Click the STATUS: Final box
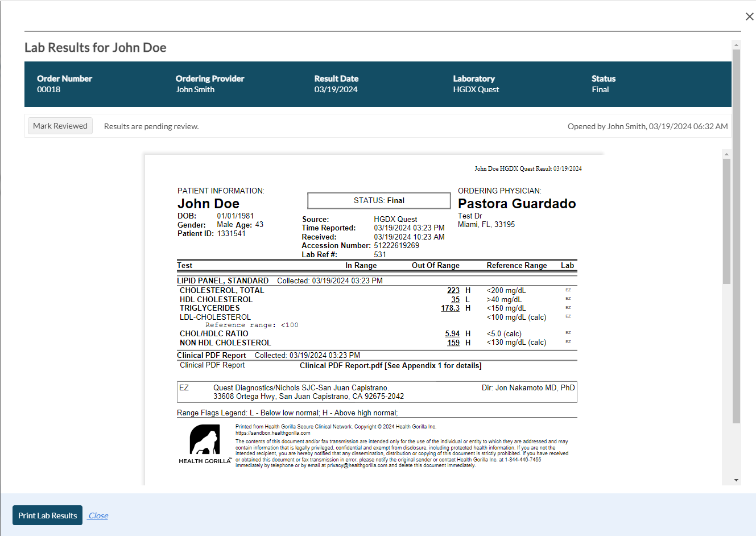Image resolution: width=756 pixels, height=536 pixels. pyautogui.click(x=379, y=201)
